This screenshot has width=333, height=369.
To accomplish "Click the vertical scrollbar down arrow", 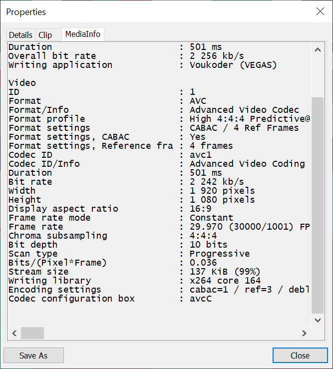I will pyautogui.click(x=318, y=320).
